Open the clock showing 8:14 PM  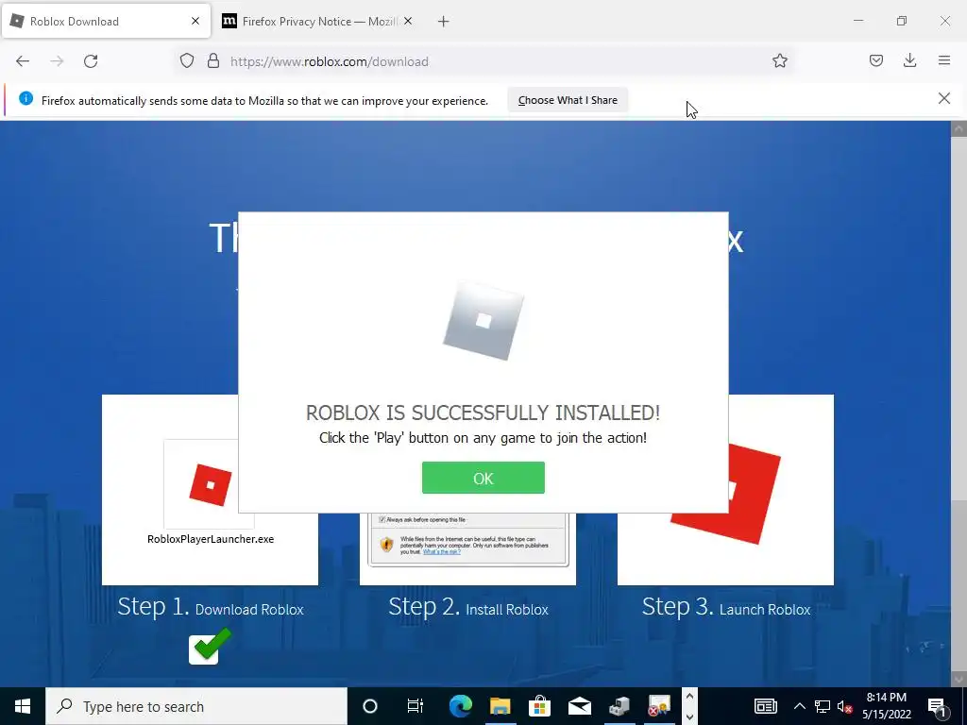pyautogui.click(x=886, y=706)
